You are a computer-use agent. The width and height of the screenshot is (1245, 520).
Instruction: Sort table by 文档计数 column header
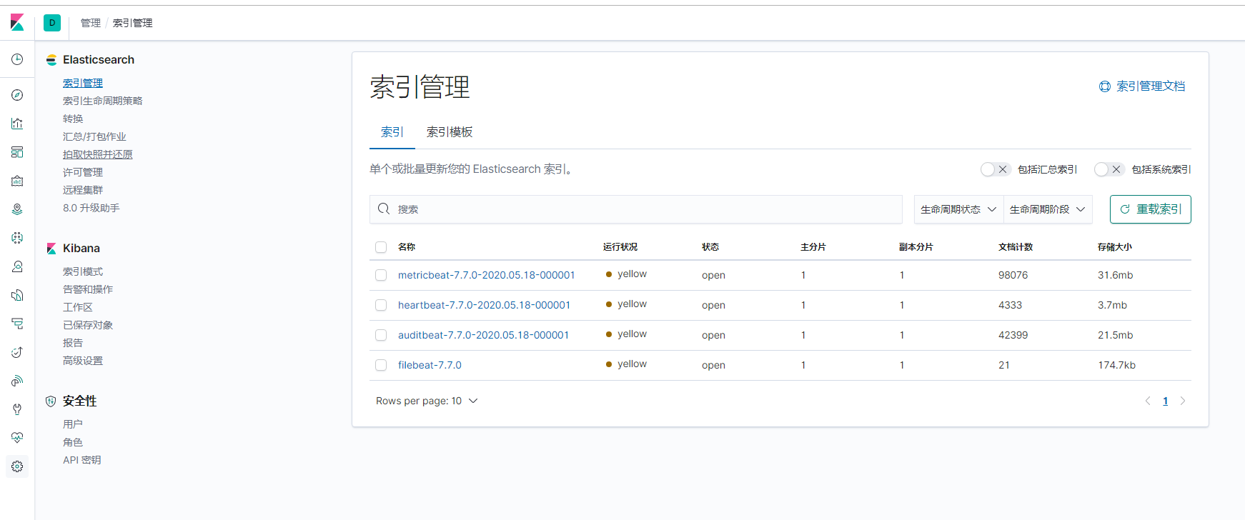pyautogui.click(x=1016, y=247)
